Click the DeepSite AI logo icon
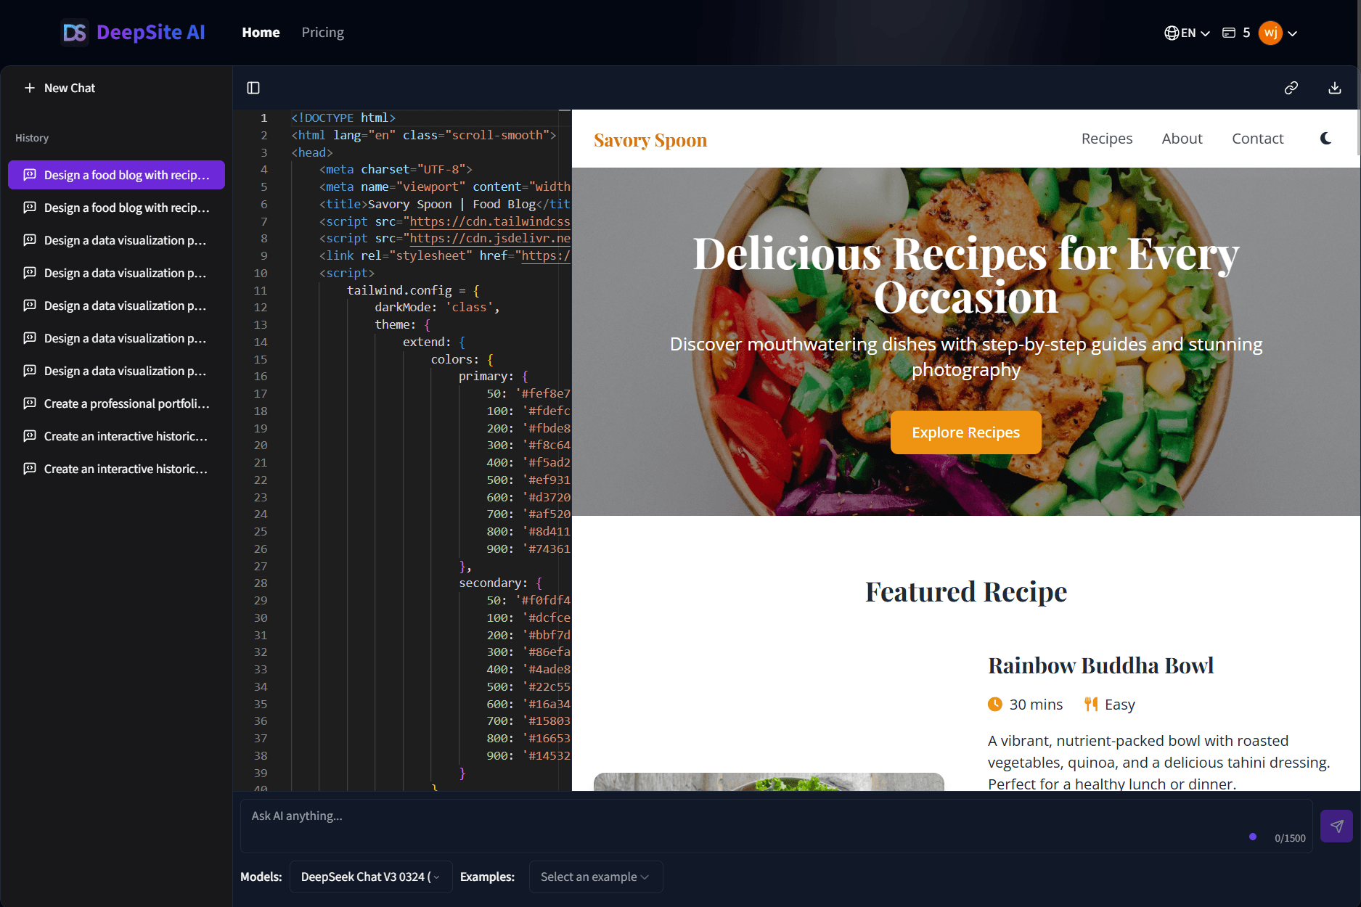Viewport: 1361px width, 907px height. tap(75, 33)
